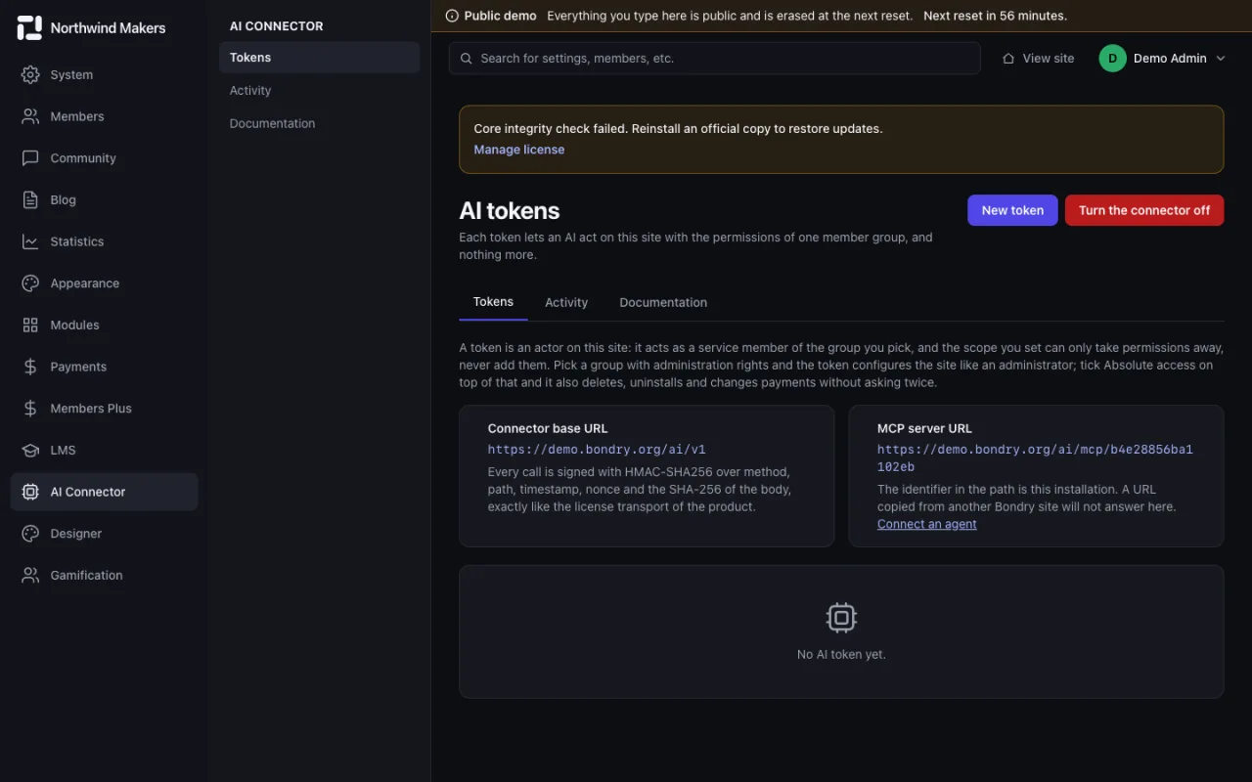Switch to the Tokens tab under AI tokens

[x=493, y=302]
